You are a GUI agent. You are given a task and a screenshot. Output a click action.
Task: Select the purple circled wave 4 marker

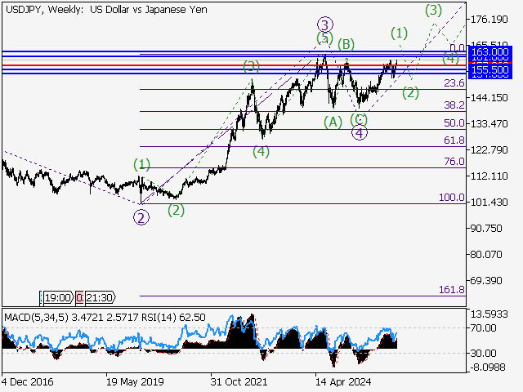[x=360, y=133]
